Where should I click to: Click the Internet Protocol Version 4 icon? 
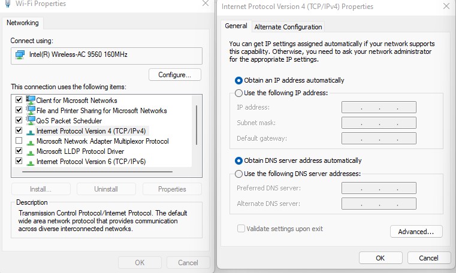31,131
